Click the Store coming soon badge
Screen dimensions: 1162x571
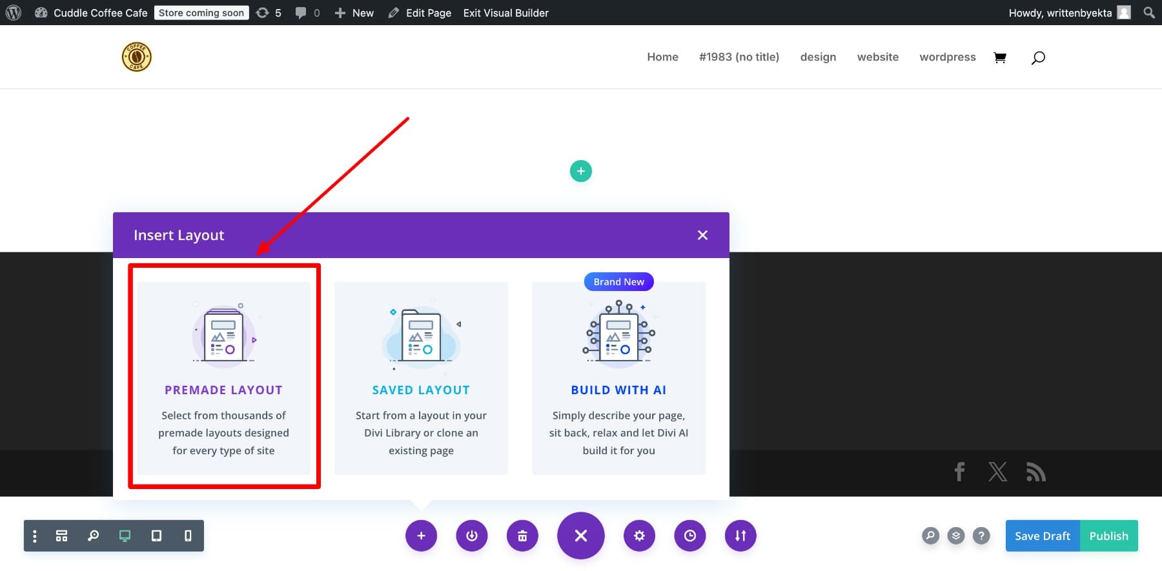(x=201, y=12)
